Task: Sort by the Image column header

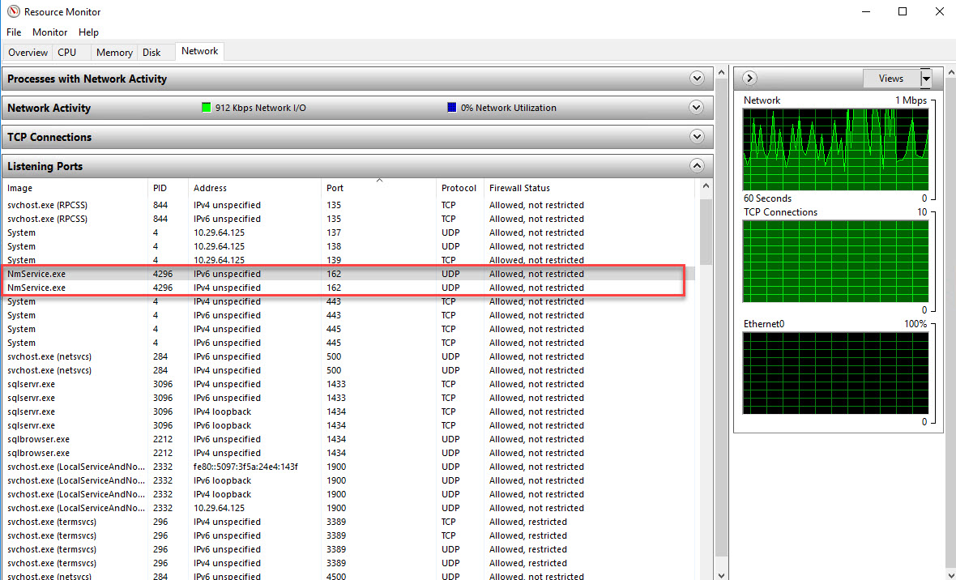Action: point(75,188)
